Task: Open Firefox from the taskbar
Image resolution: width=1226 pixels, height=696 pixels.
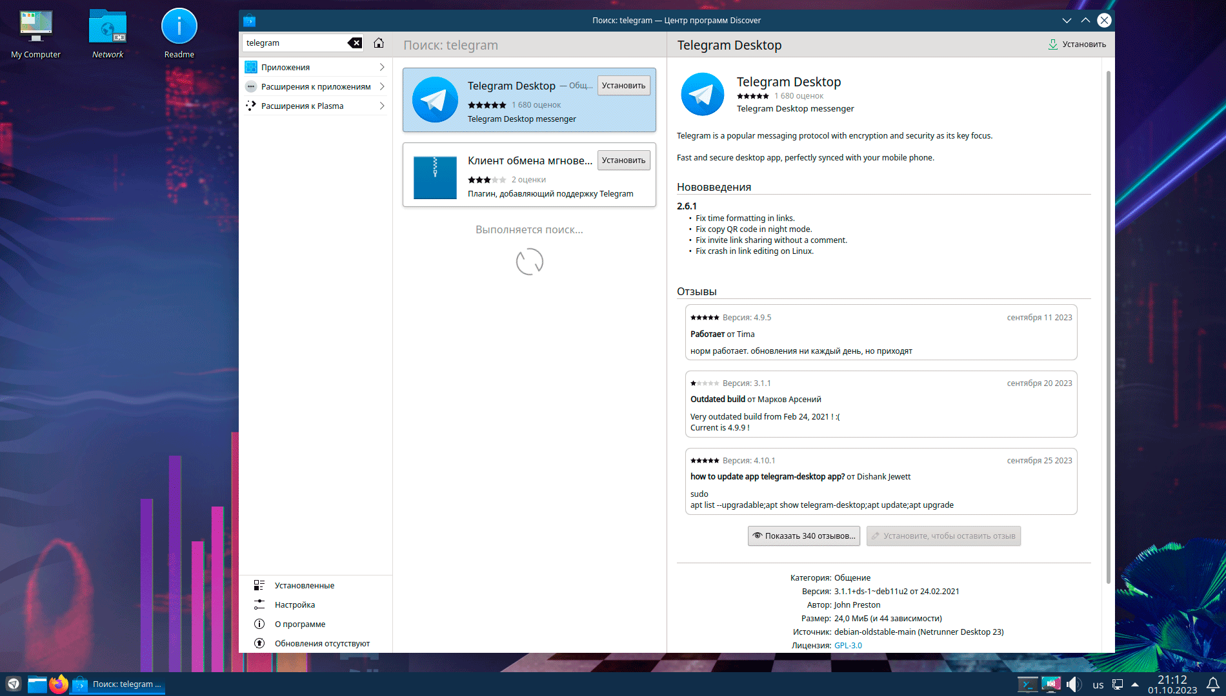Action: click(59, 684)
